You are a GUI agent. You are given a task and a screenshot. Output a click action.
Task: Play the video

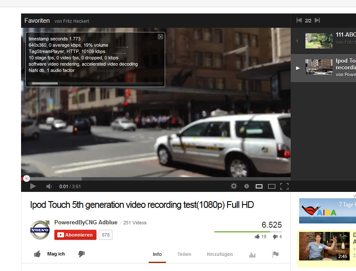pos(33,186)
